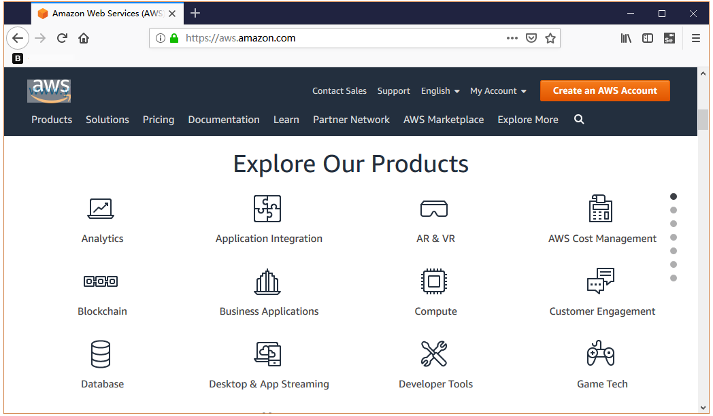This screenshot has height=416, width=713.
Task: Save page to Pocket
Action: [x=531, y=38]
